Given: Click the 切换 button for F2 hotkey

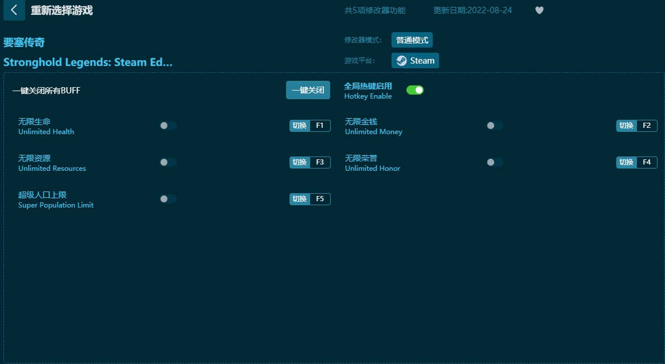Looking at the screenshot, I should point(626,126).
